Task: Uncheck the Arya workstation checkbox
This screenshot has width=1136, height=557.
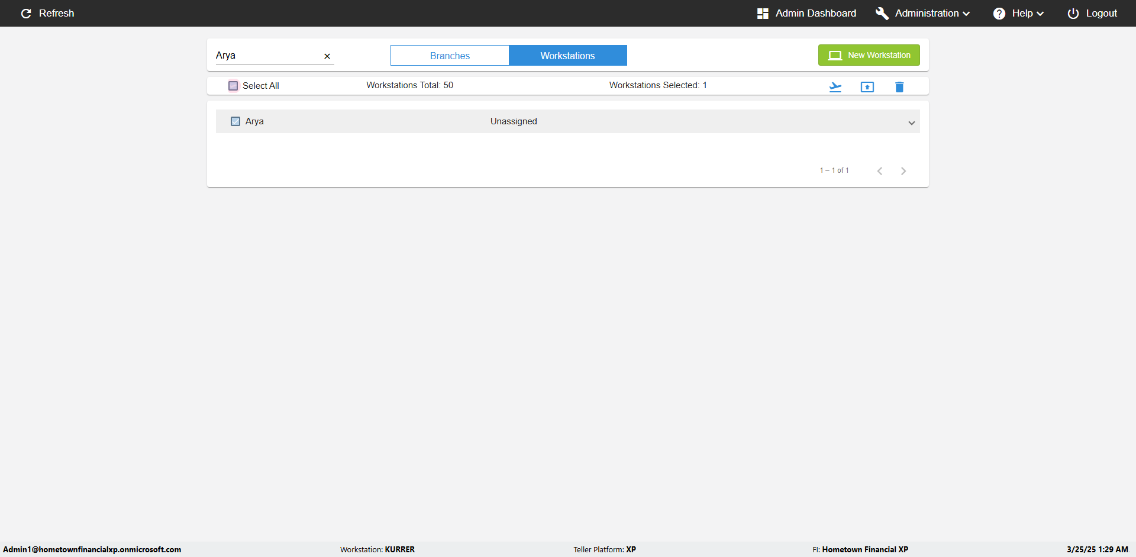Action: pyautogui.click(x=235, y=121)
